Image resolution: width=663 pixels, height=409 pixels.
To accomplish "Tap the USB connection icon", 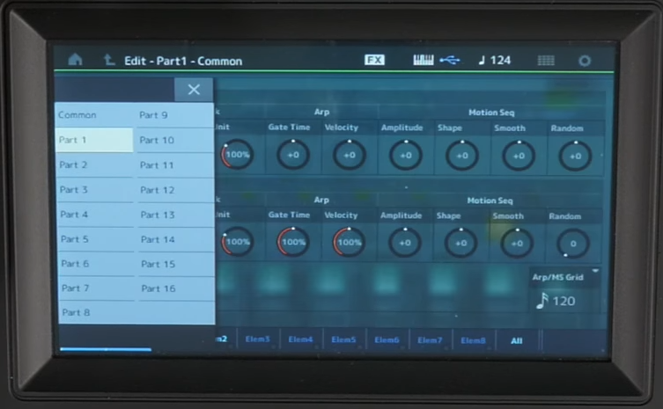I will coord(450,61).
